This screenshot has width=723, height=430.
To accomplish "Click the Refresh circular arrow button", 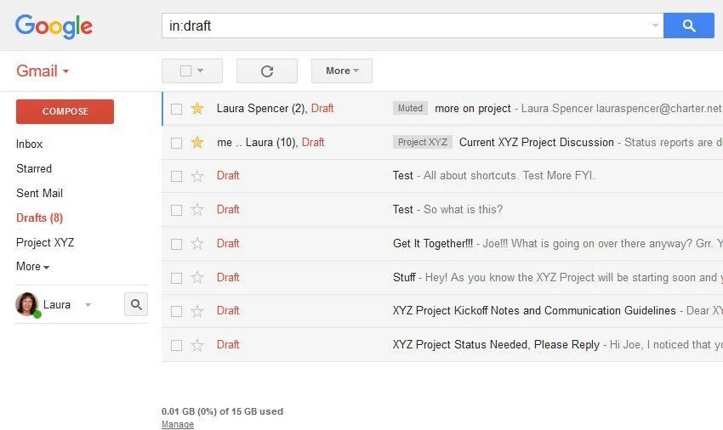I will click(x=267, y=71).
